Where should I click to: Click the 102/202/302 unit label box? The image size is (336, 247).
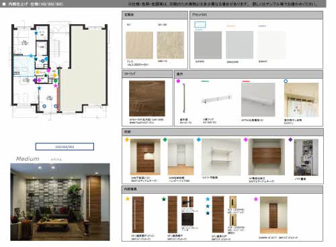(65, 147)
